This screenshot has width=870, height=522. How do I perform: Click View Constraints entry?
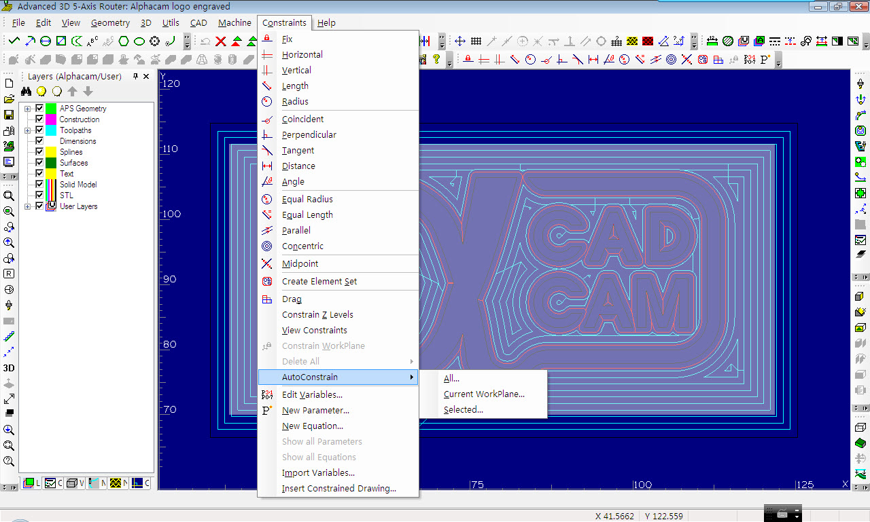[338, 330]
